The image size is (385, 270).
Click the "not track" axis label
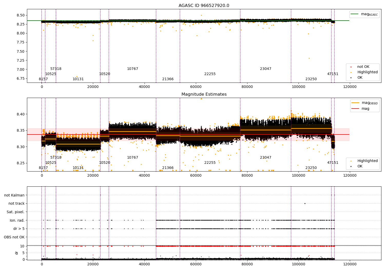pyautogui.click(x=16, y=203)
